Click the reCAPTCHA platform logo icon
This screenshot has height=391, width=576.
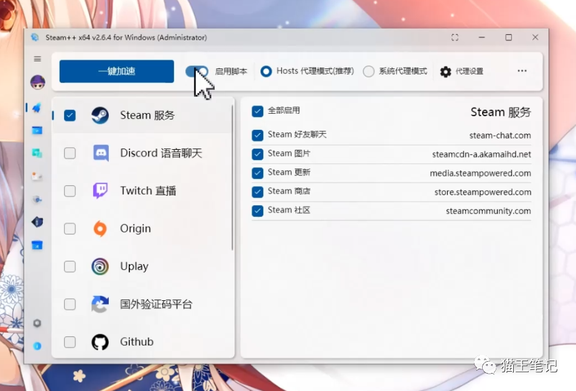100,305
